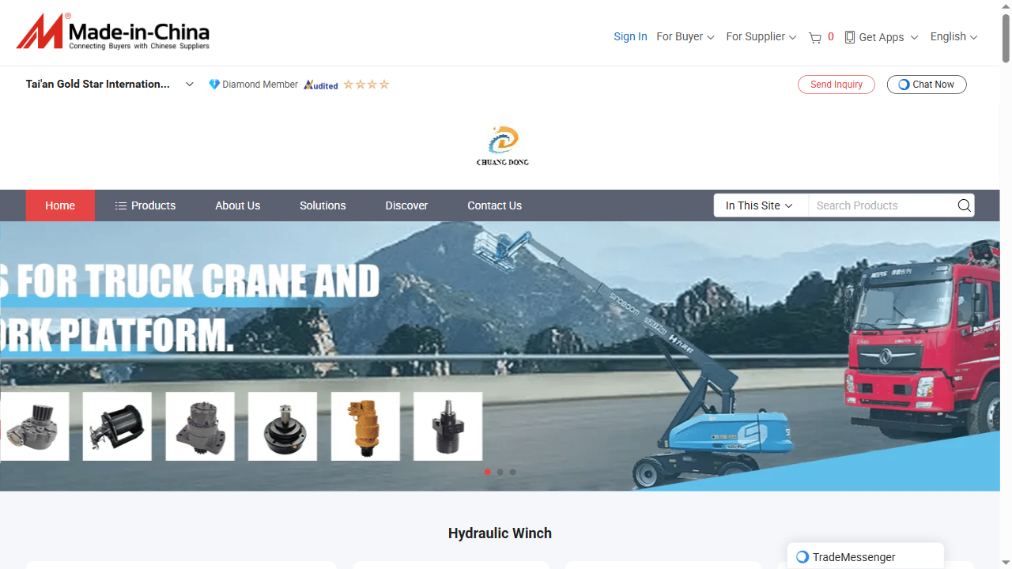Click the Send Inquiry button
The height and width of the screenshot is (569, 1012).
pos(836,85)
